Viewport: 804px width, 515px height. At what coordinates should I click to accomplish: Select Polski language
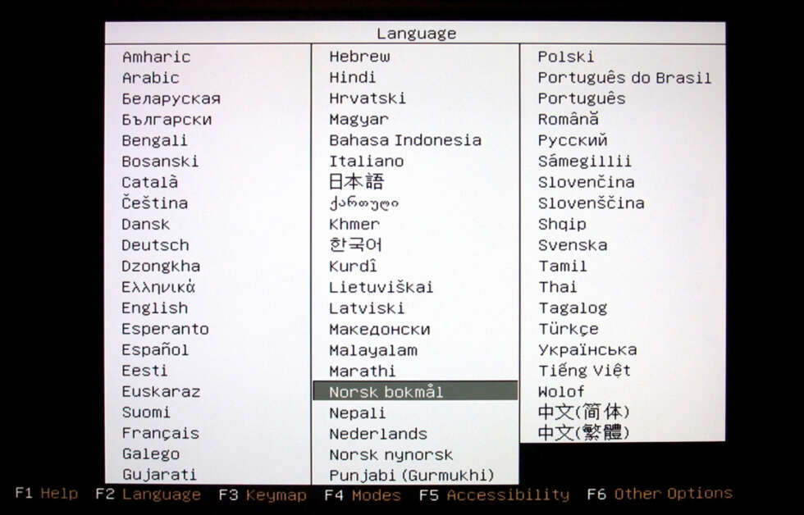[x=566, y=57]
